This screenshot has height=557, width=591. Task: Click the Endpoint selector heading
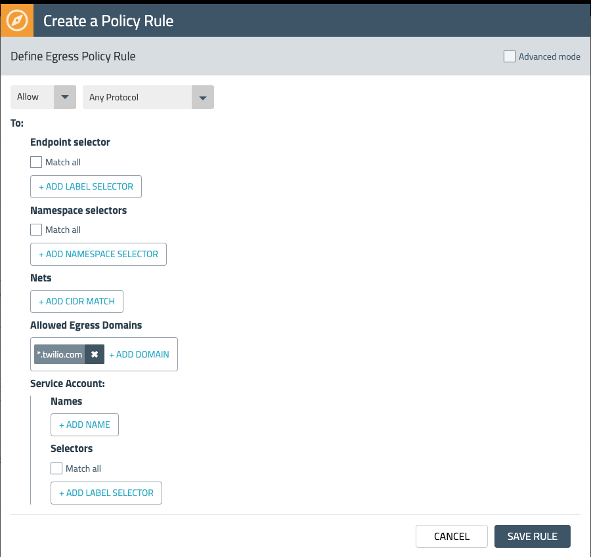[70, 142]
